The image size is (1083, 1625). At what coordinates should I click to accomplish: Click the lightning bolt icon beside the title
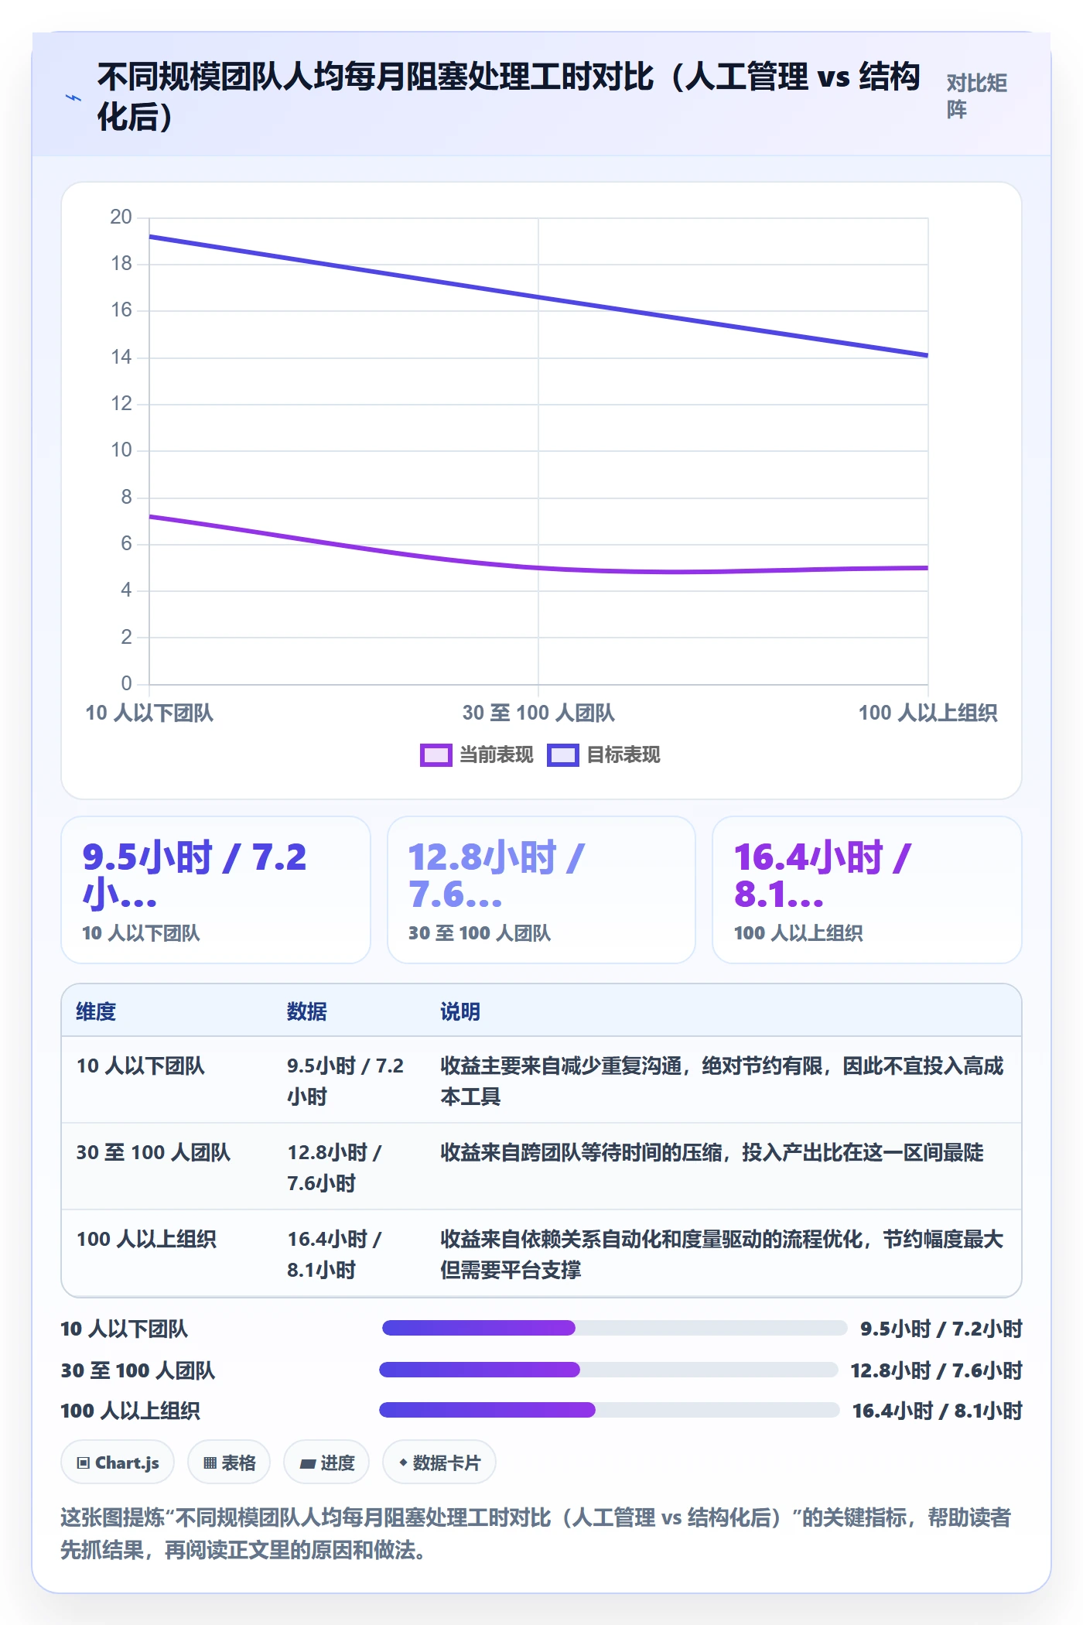(x=73, y=98)
